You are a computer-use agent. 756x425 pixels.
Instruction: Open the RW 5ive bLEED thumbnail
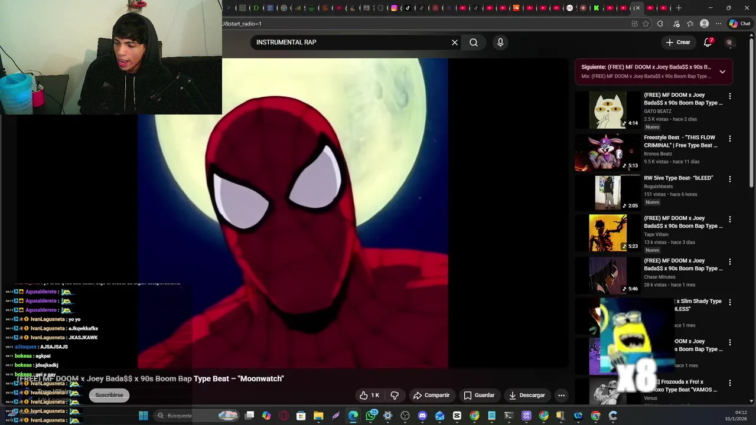point(608,193)
